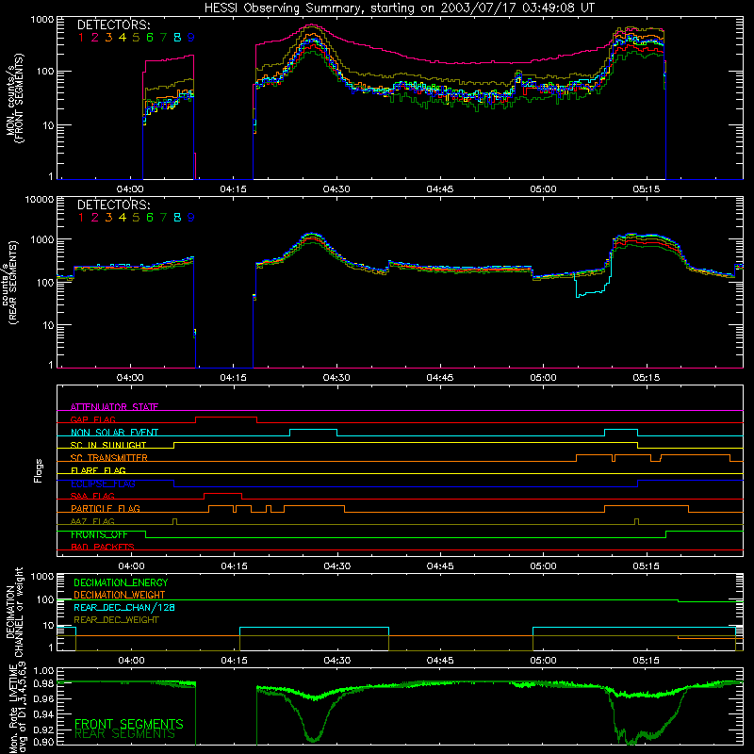The image size is (754, 754).
Task: Select the SC TRANSMITTER label
Action: pyautogui.click(x=109, y=458)
